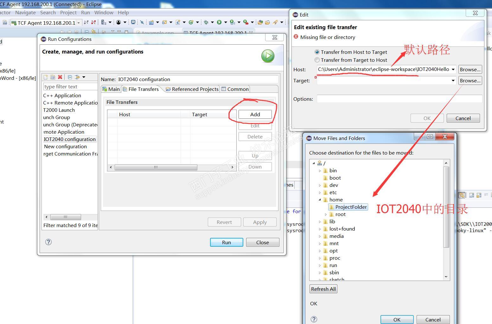
Task: Click the Close button in Run Configurations
Action: click(263, 242)
